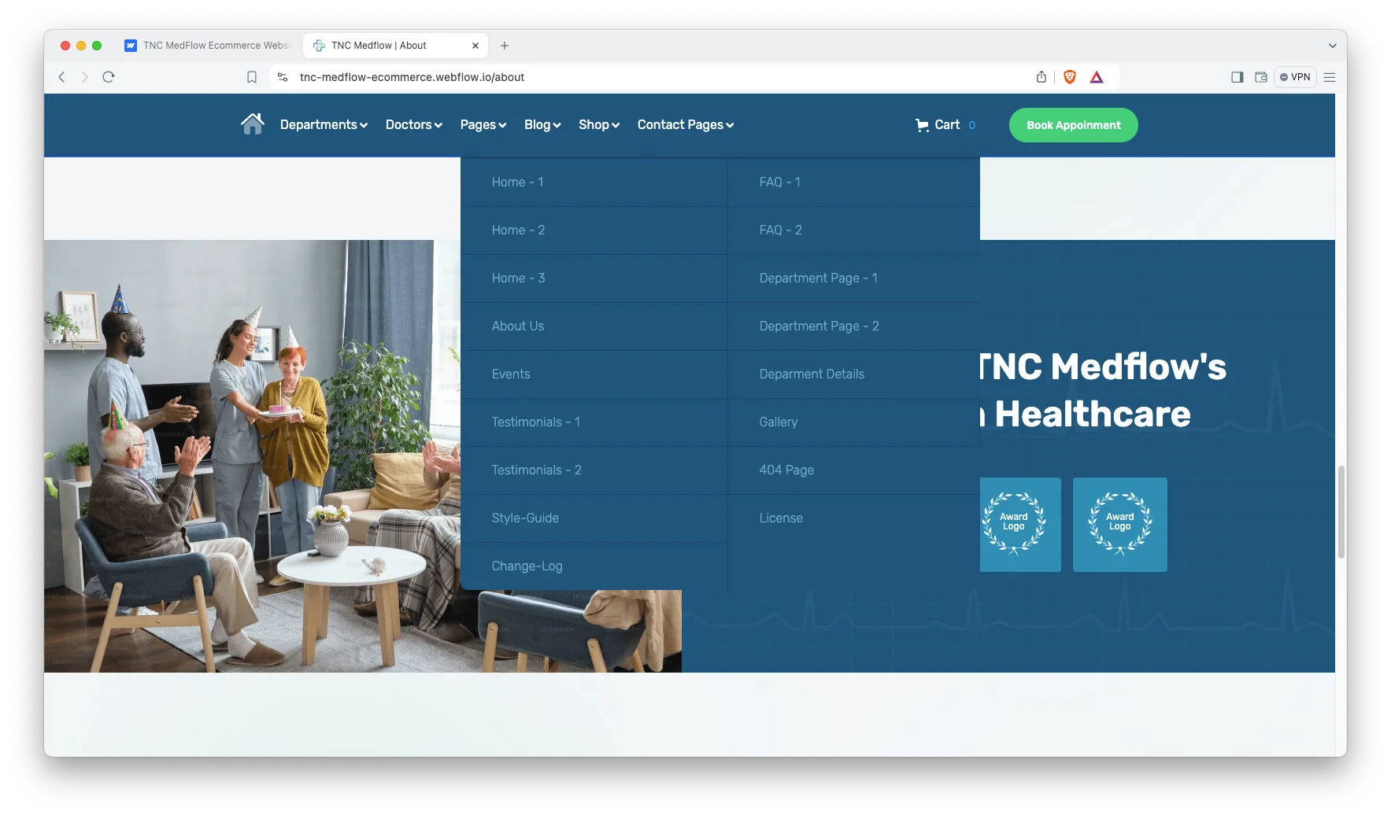Expand the Doctors dropdown menu
The width and height of the screenshot is (1391, 815).
413,125
